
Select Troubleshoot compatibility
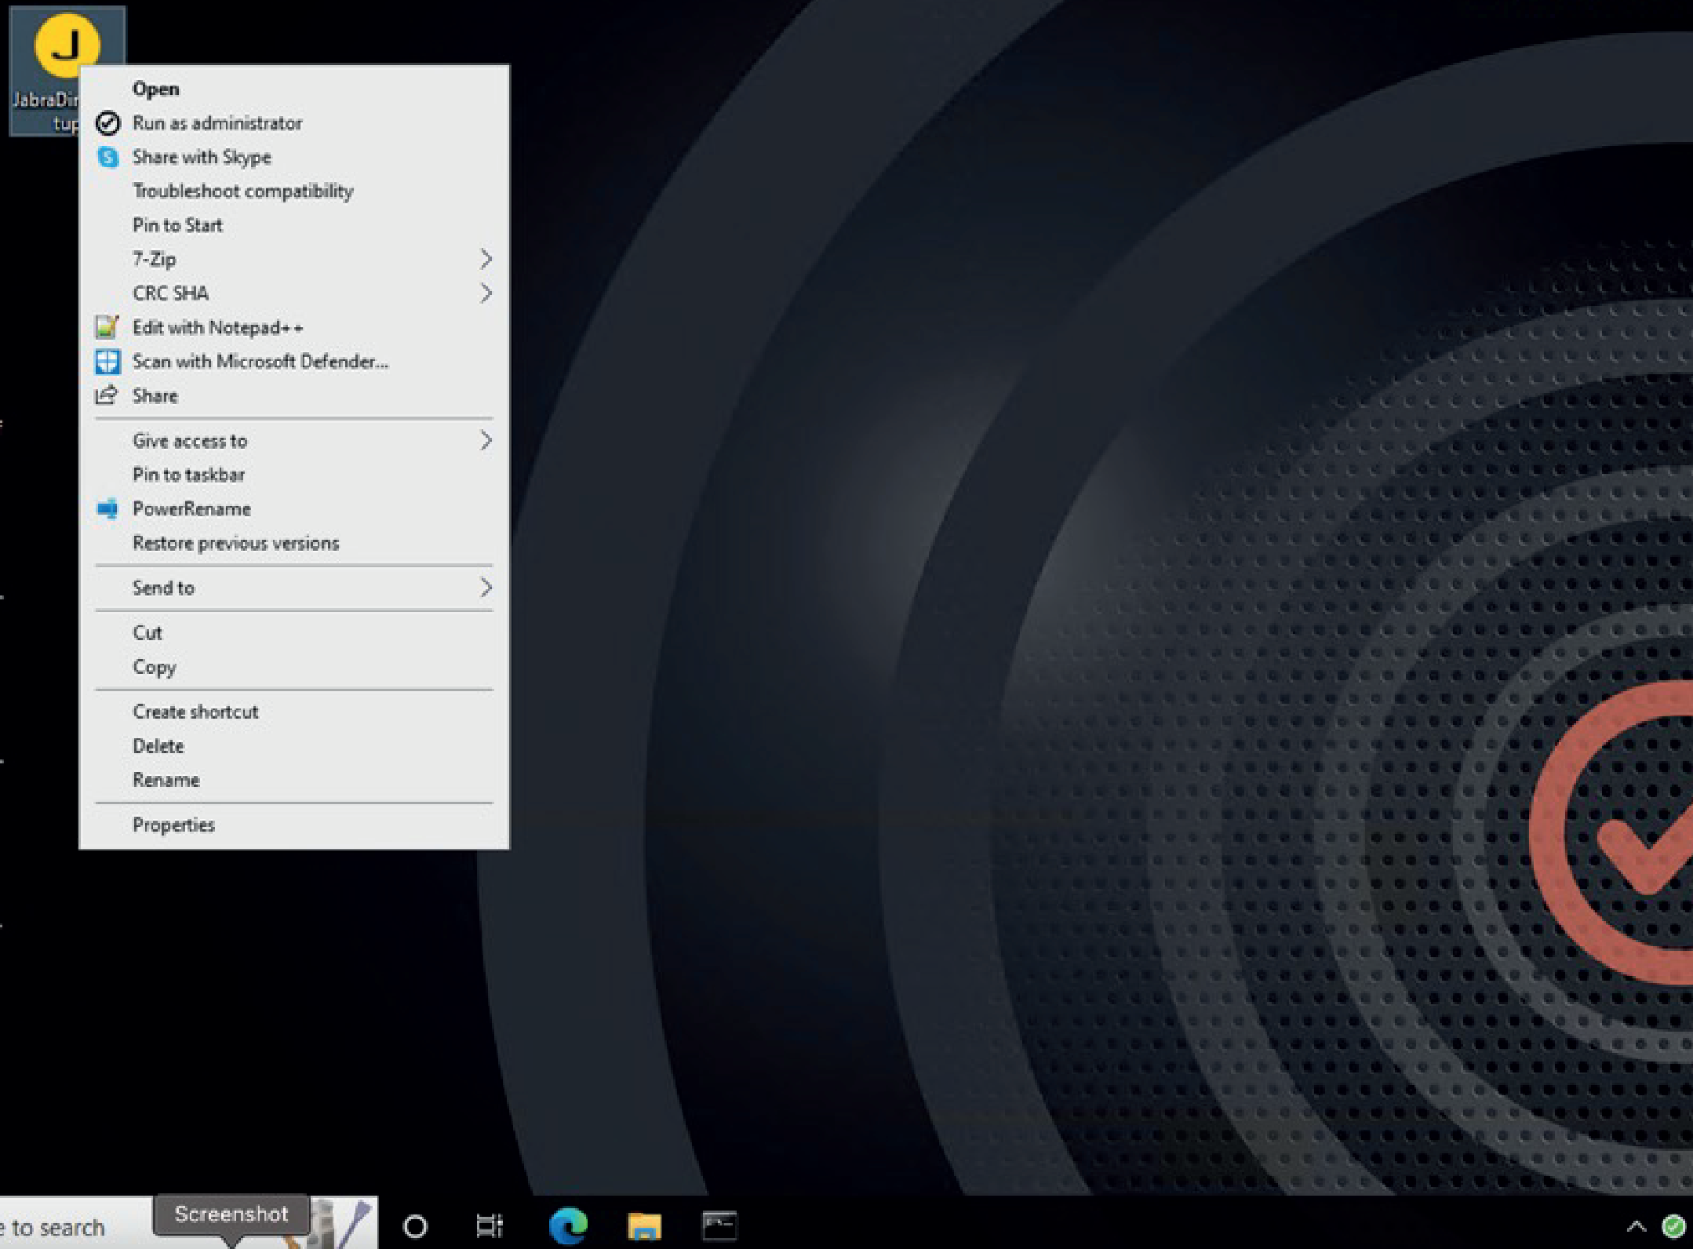click(x=294, y=191)
